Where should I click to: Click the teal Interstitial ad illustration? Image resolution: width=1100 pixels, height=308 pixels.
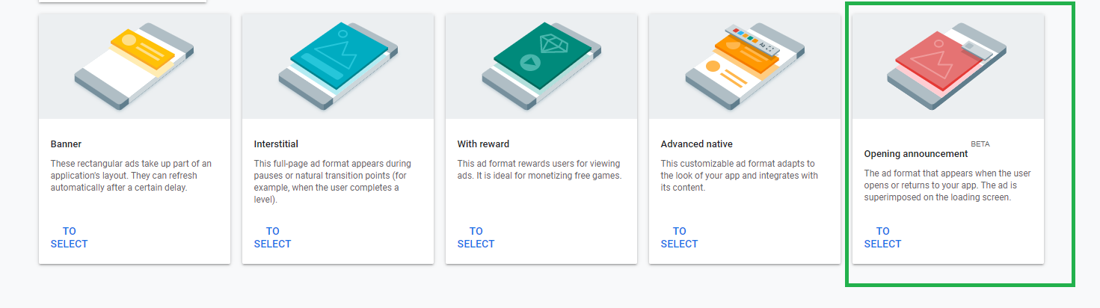338,67
